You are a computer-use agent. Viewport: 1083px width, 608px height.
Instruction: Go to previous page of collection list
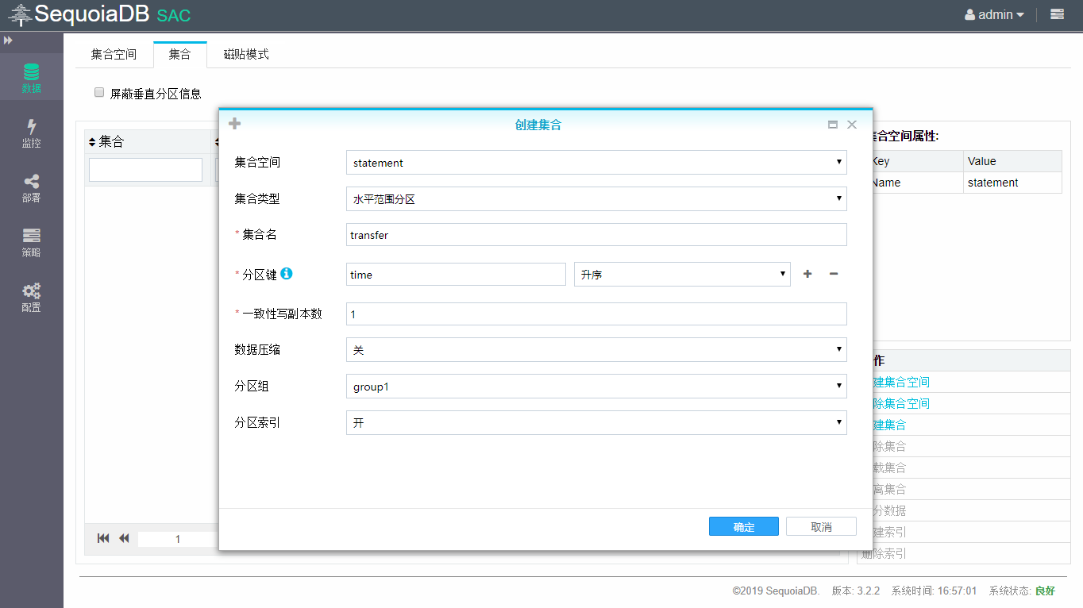[124, 538]
